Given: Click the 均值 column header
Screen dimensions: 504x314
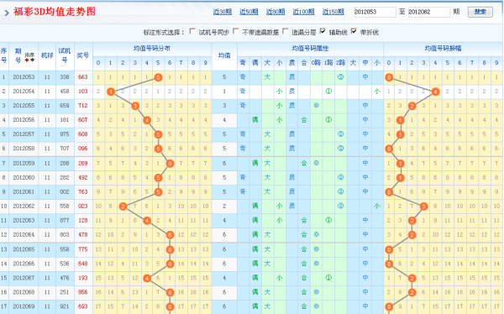Looking at the screenshot, I should [224, 55].
